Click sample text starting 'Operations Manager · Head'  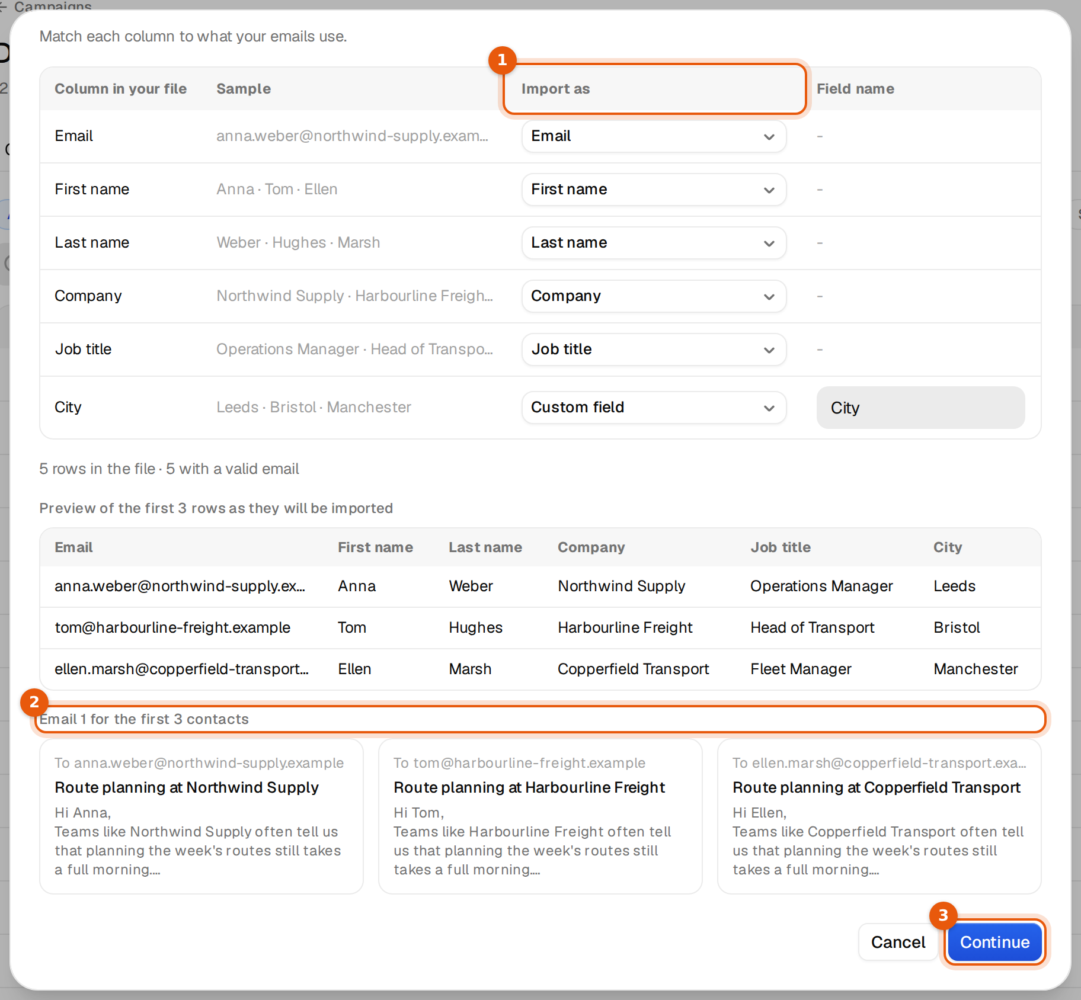(354, 350)
